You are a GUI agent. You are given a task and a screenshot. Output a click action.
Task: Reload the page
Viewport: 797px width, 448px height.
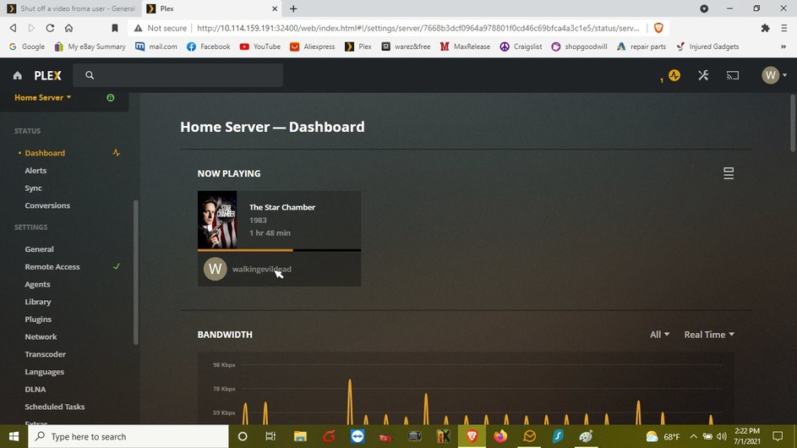click(50, 28)
